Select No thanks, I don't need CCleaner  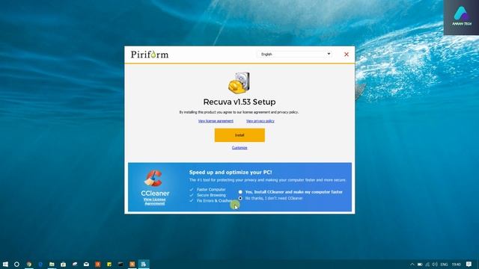coord(240,198)
